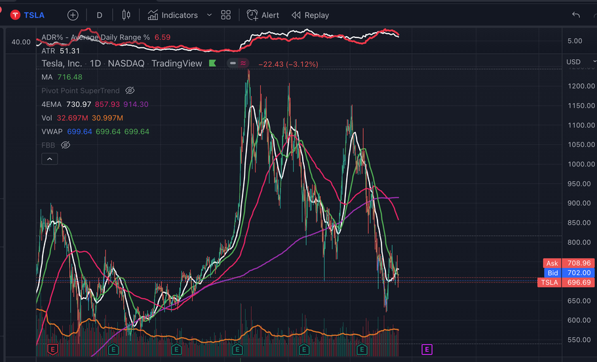Select the MA 716.48 legend
The image size is (597, 362).
coord(62,77)
